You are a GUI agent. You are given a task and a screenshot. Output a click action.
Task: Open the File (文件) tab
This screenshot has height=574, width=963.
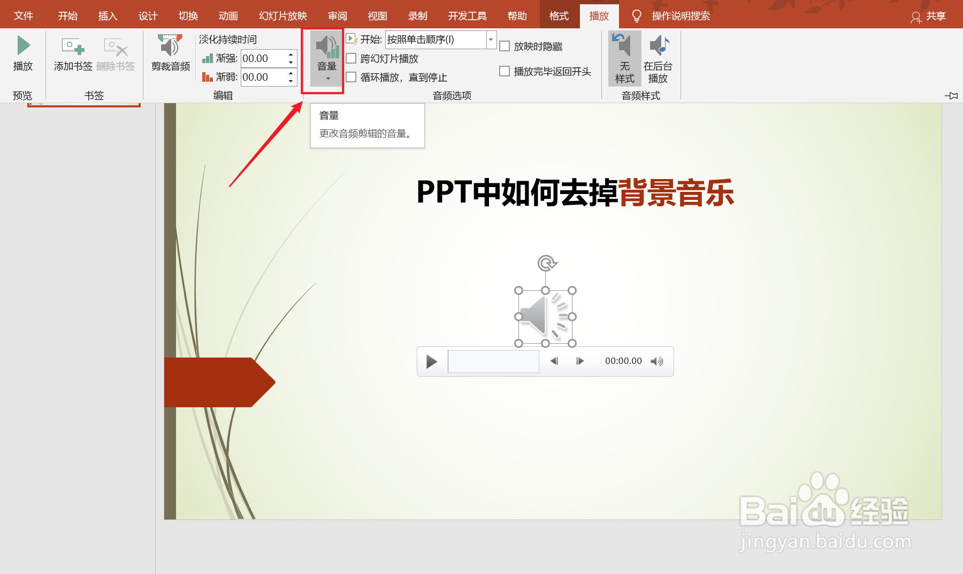[x=24, y=16]
